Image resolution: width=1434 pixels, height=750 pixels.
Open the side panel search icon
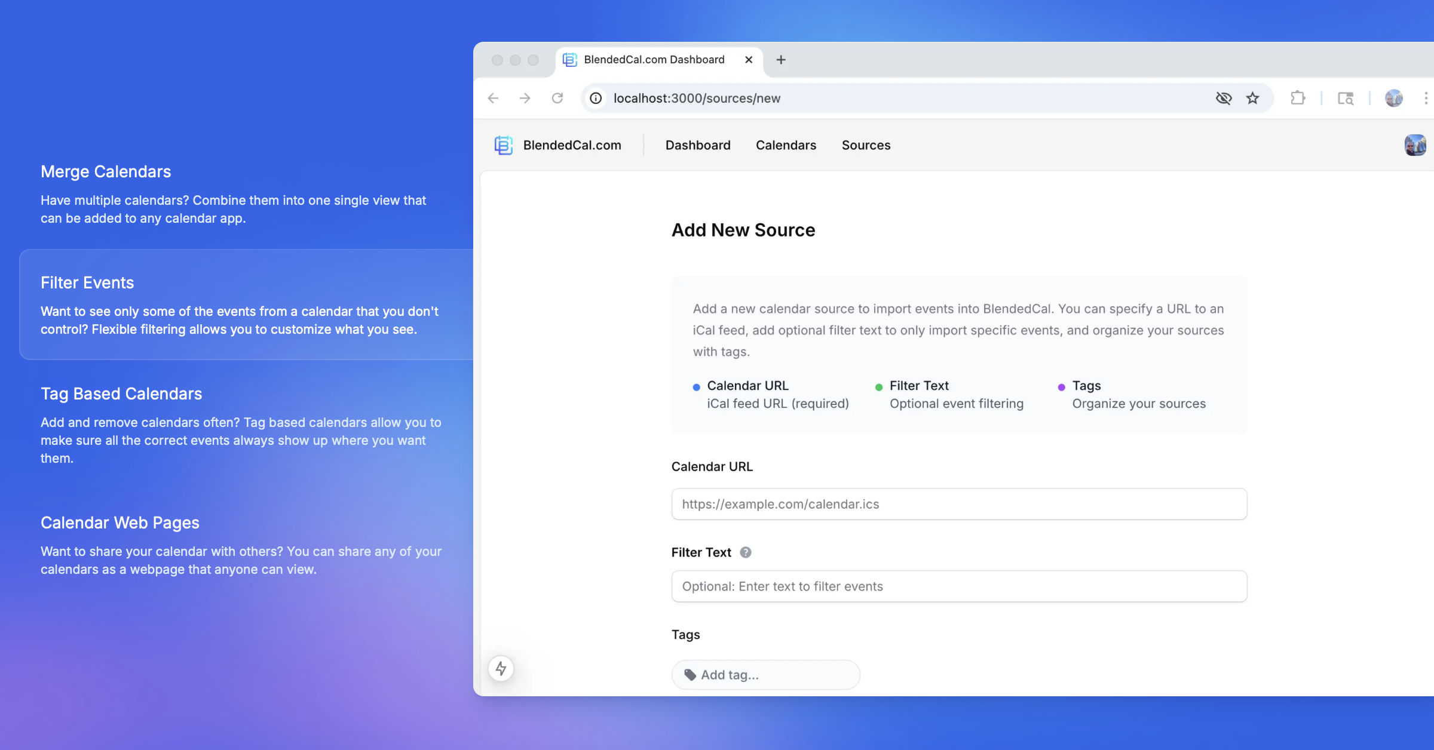click(1345, 98)
